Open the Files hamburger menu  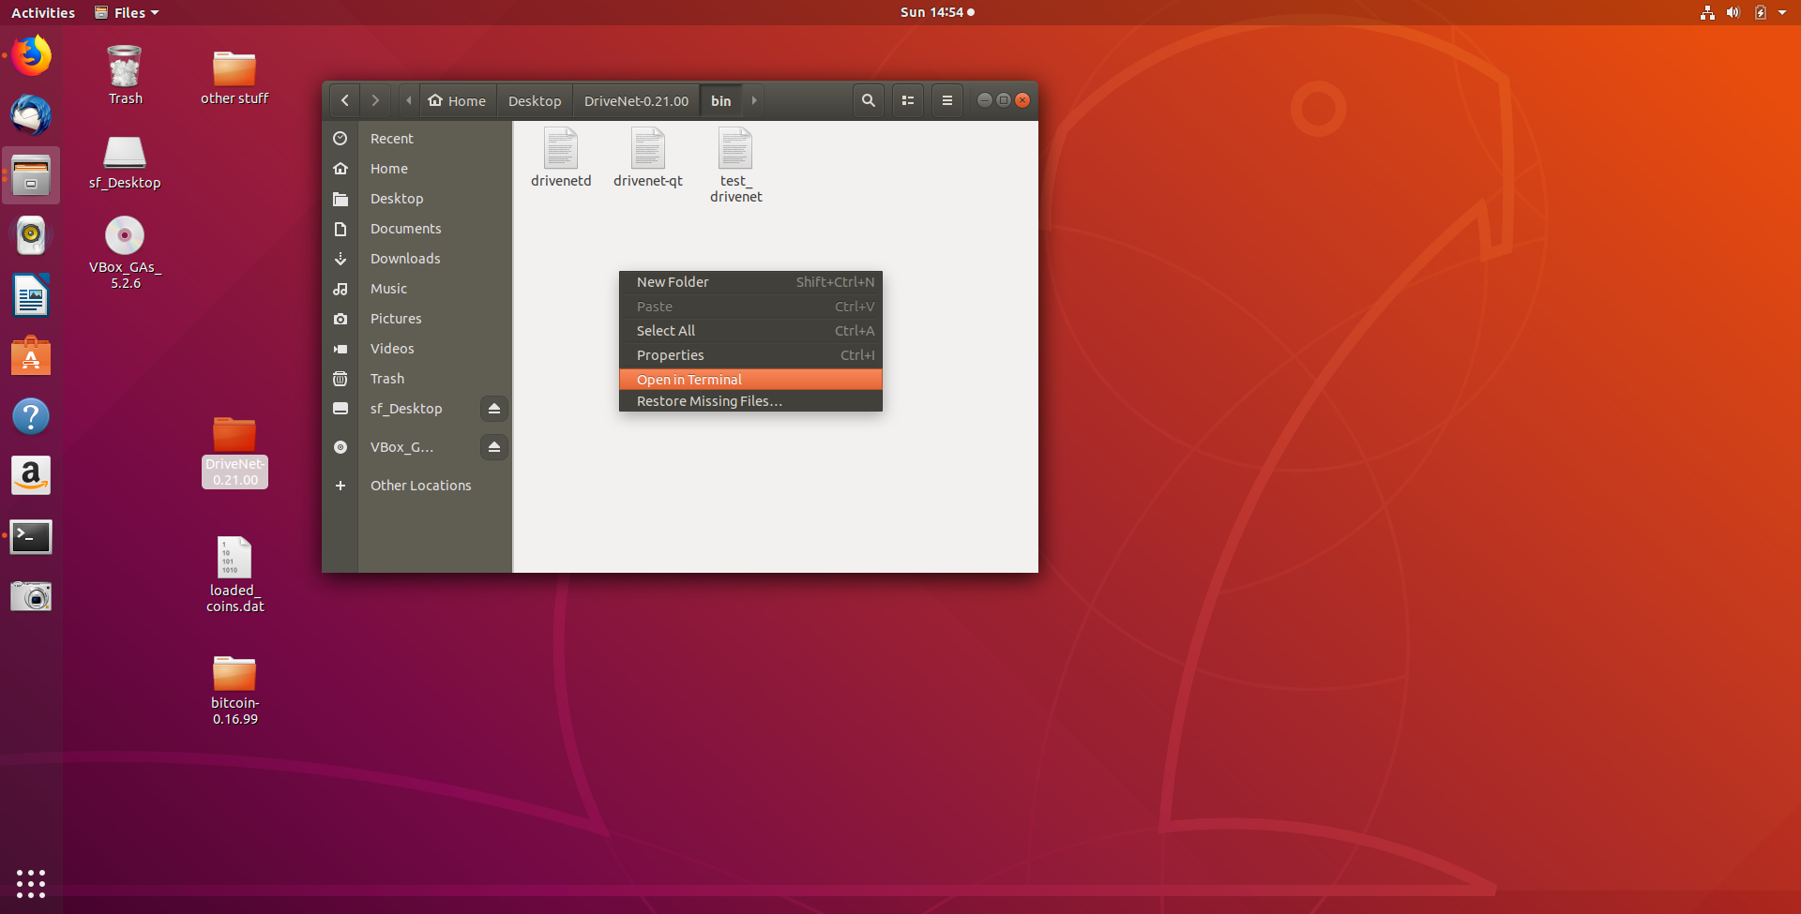947,100
